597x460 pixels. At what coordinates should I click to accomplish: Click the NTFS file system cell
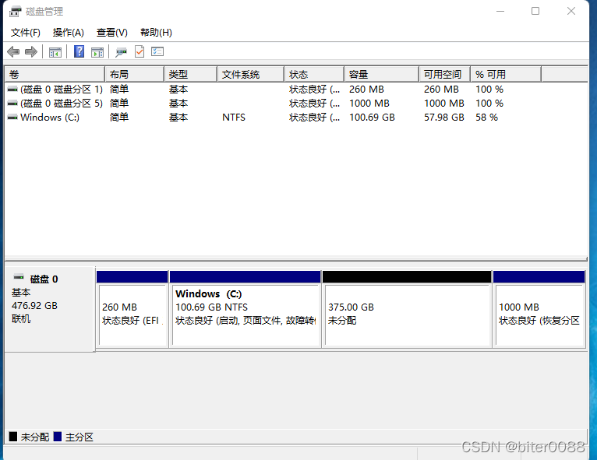pos(234,118)
